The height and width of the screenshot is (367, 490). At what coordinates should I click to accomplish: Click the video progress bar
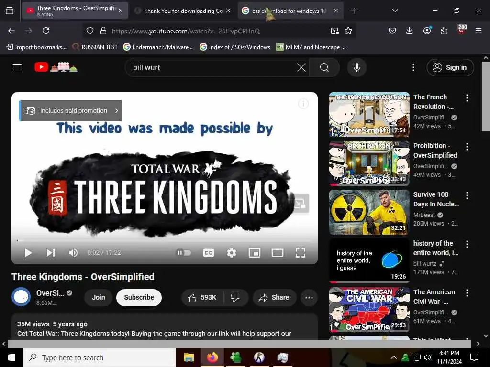point(165,241)
